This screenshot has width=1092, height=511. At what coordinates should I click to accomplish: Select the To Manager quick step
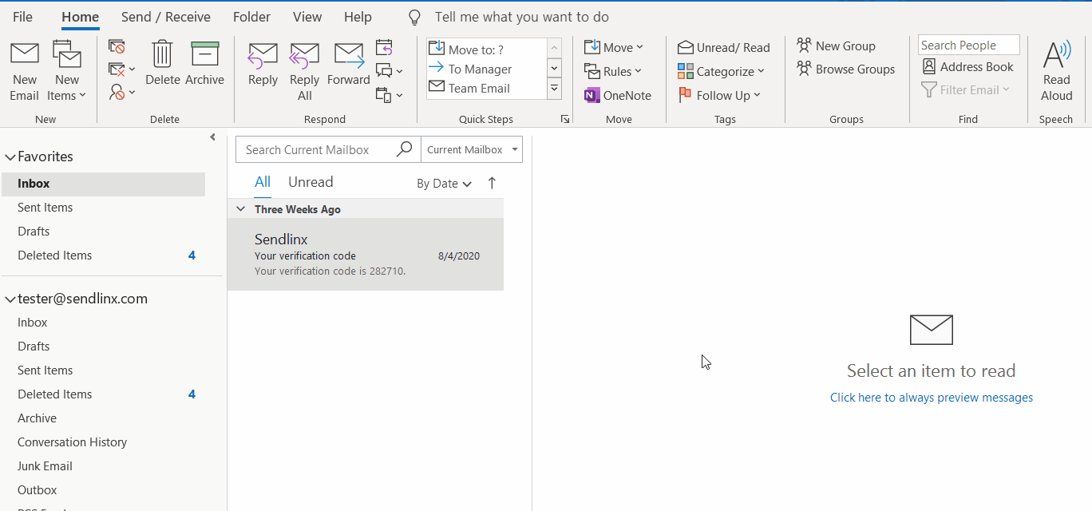486,69
